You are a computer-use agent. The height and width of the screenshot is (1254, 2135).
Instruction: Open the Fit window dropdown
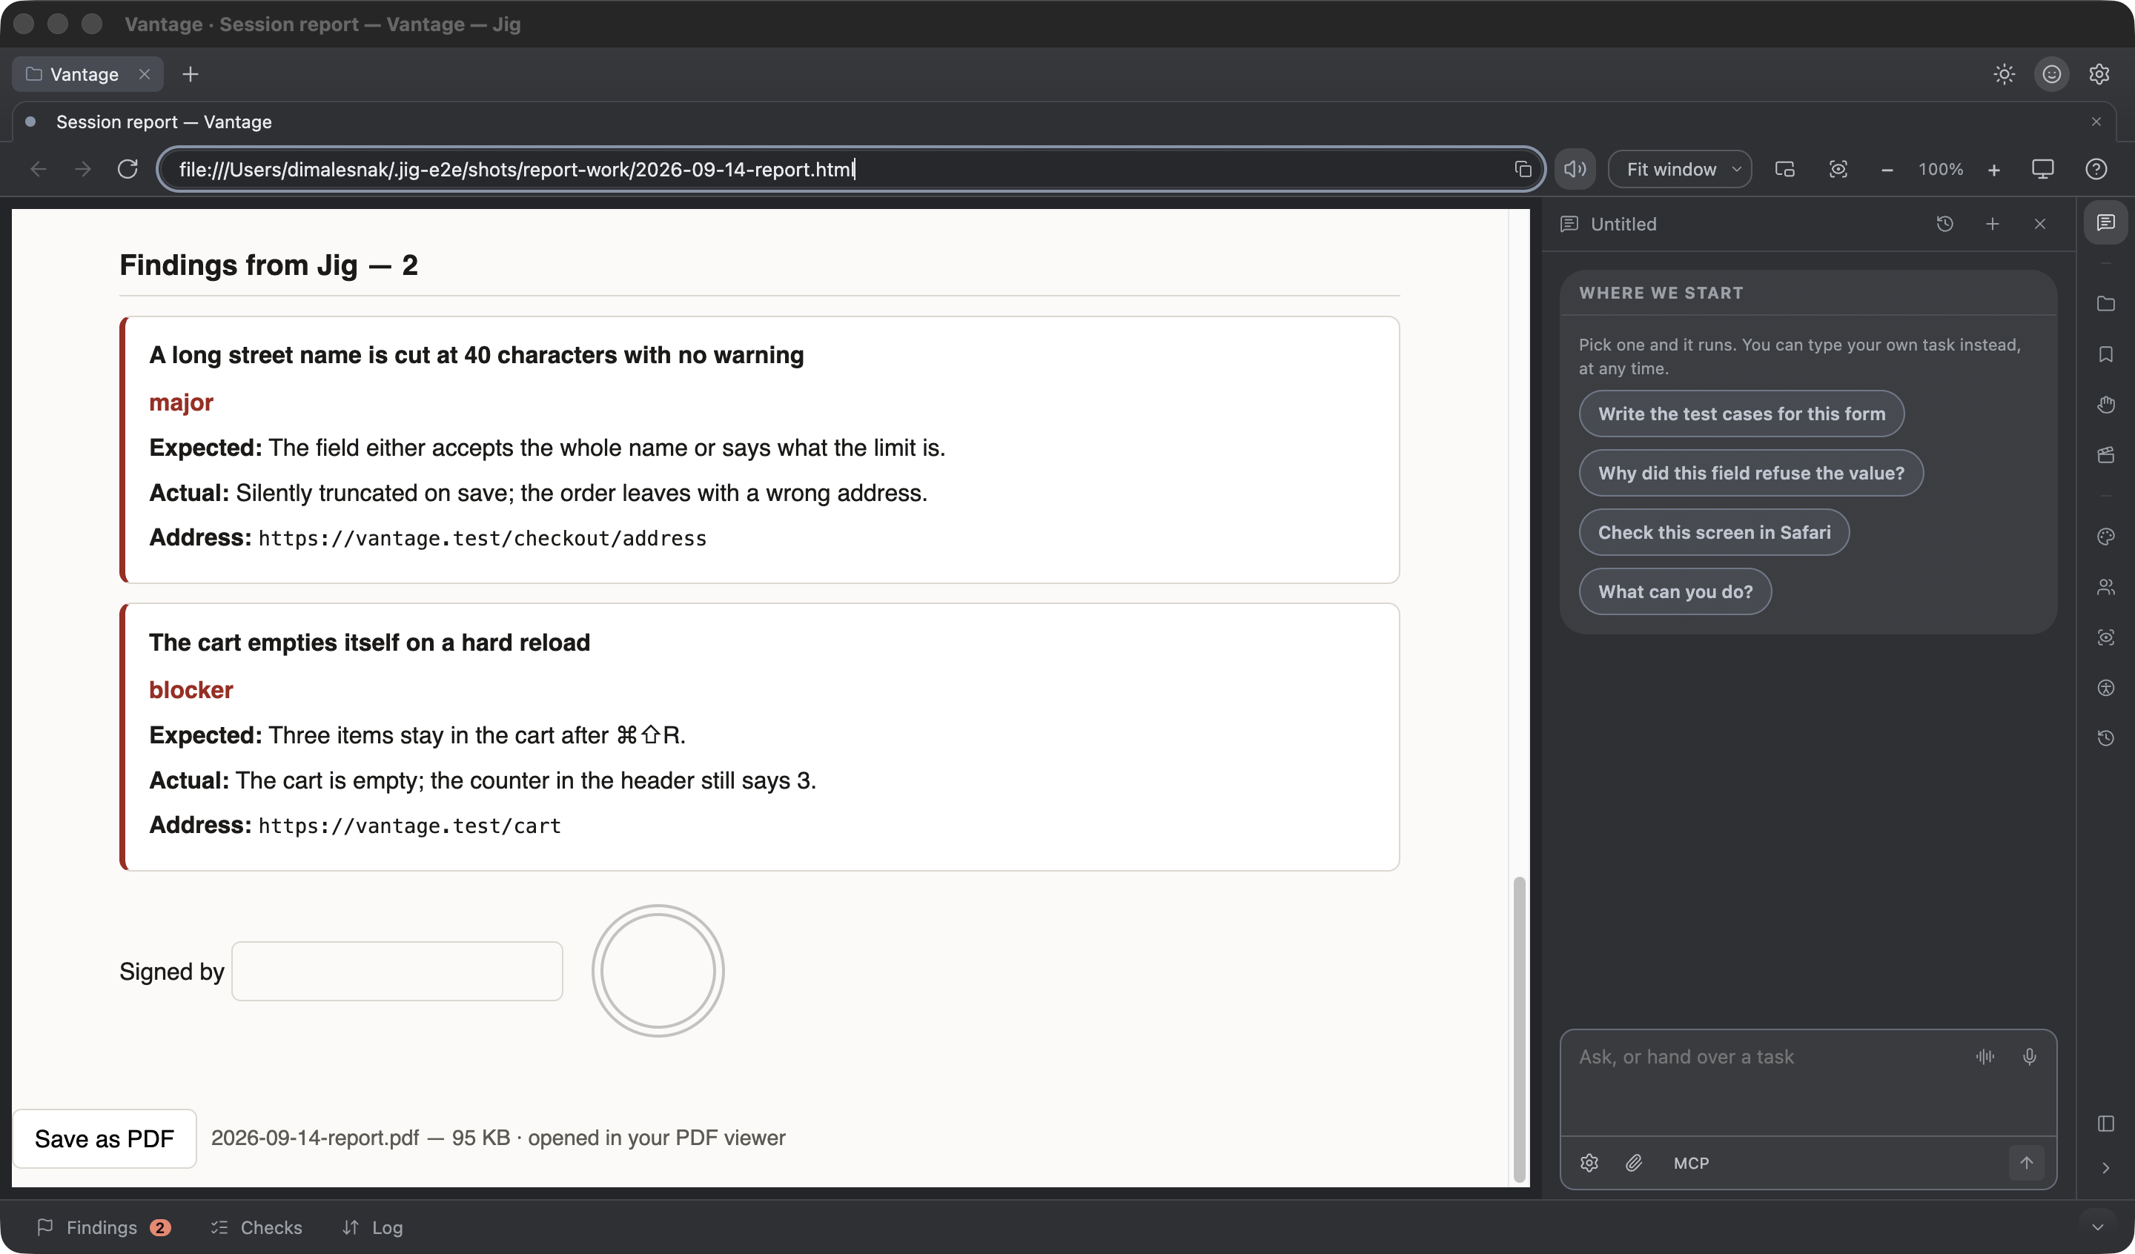pyautogui.click(x=1679, y=170)
